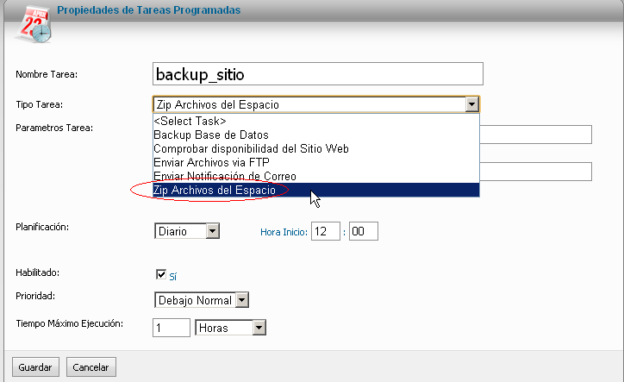Image resolution: width=624 pixels, height=382 pixels.
Task: Select Enviar Notificación de Correo option
Action: tap(316, 176)
